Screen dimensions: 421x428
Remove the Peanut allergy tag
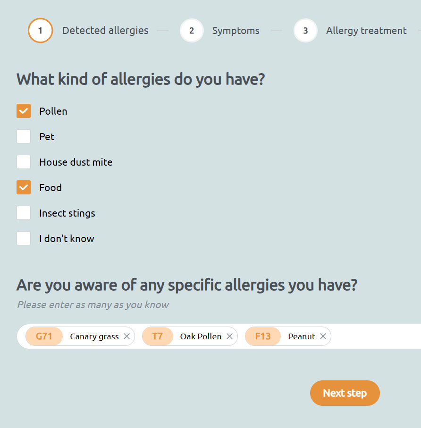(x=323, y=336)
